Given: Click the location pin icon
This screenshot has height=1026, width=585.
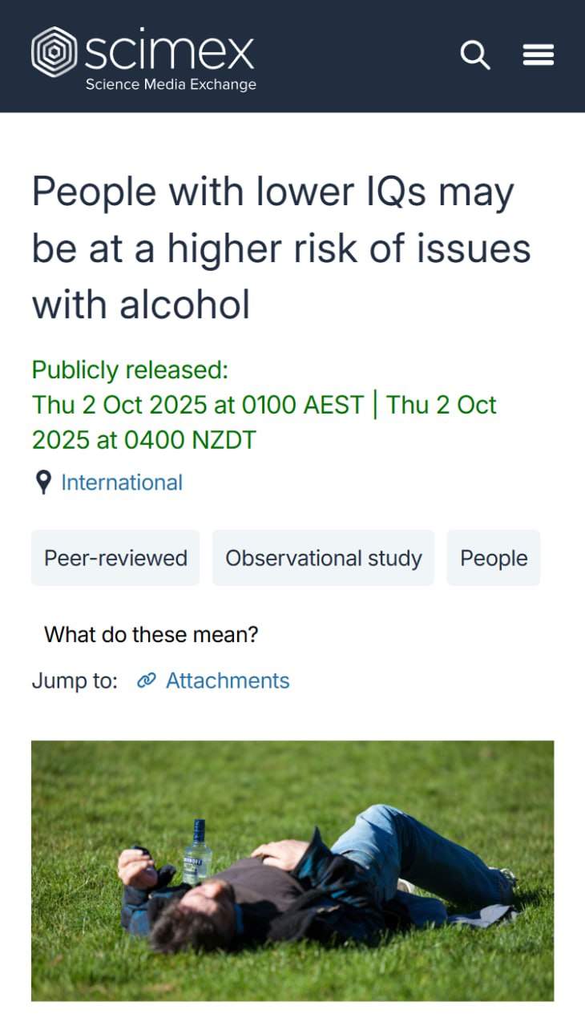Looking at the screenshot, I should (x=43, y=483).
